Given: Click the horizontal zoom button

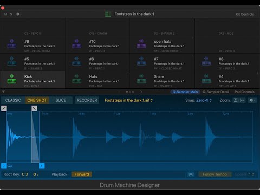Looking at the screenshot, I should (243, 100).
